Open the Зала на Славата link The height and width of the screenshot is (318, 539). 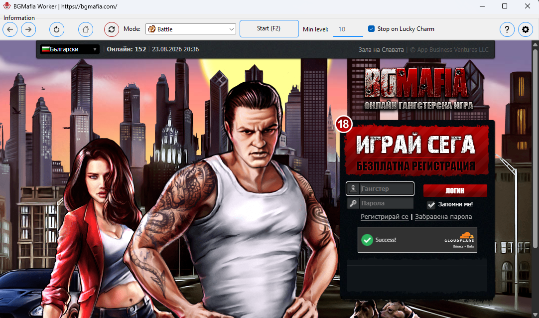pos(381,50)
